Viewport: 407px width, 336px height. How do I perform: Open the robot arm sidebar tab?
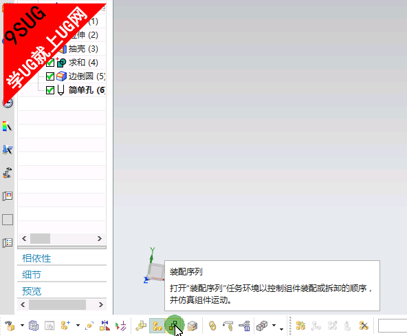tap(8, 173)
